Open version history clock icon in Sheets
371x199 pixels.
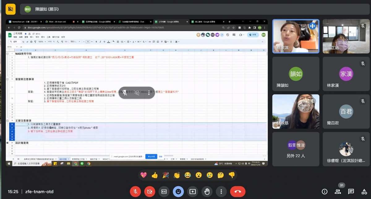point(228,35)
